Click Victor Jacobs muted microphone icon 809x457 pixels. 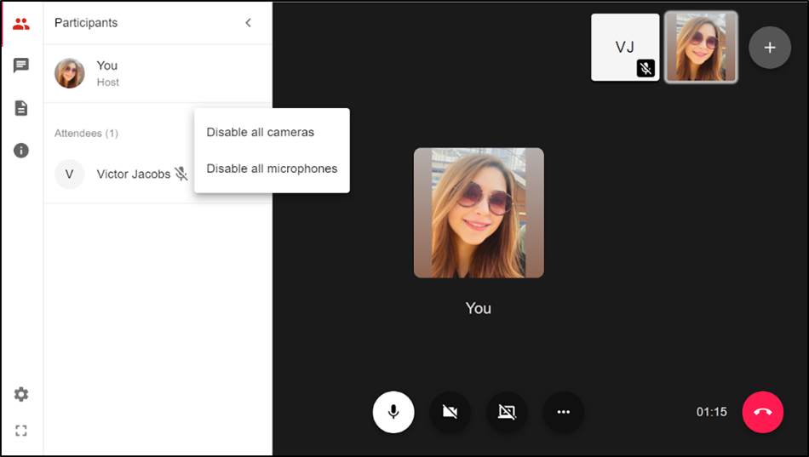tap(181, 174)
